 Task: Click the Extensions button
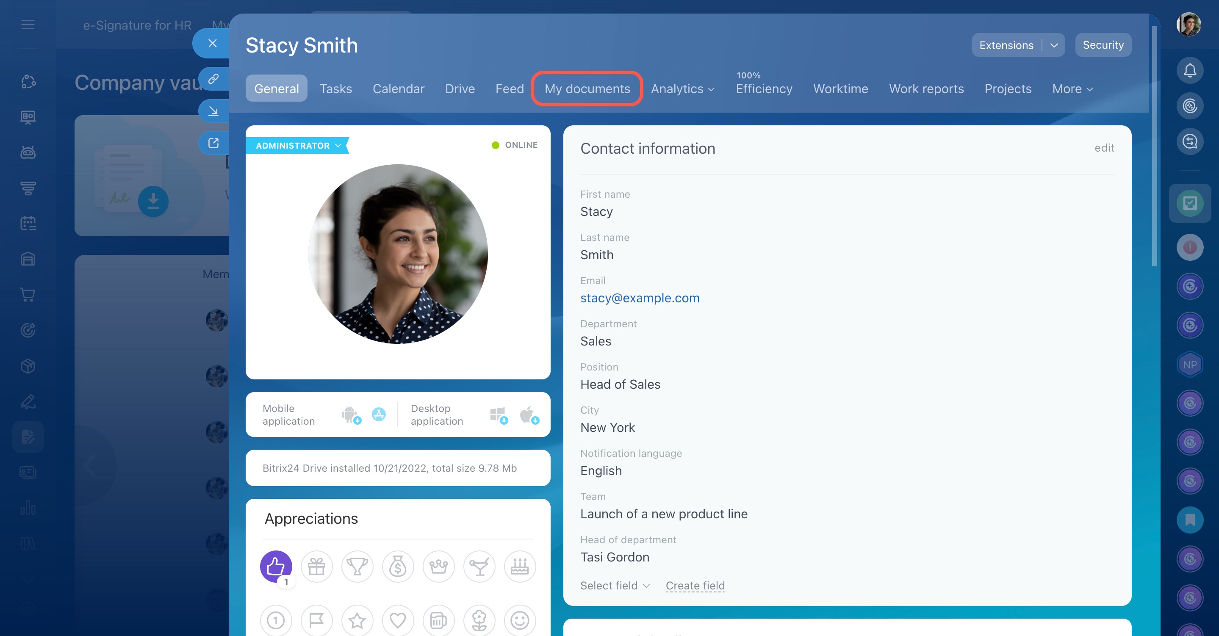[x=1006, y=45]
